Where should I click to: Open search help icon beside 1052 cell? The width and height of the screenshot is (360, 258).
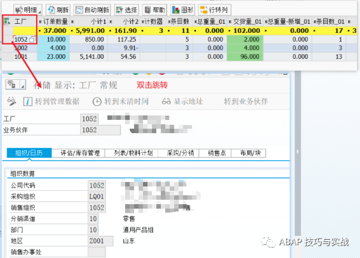(x=33, y=39)
